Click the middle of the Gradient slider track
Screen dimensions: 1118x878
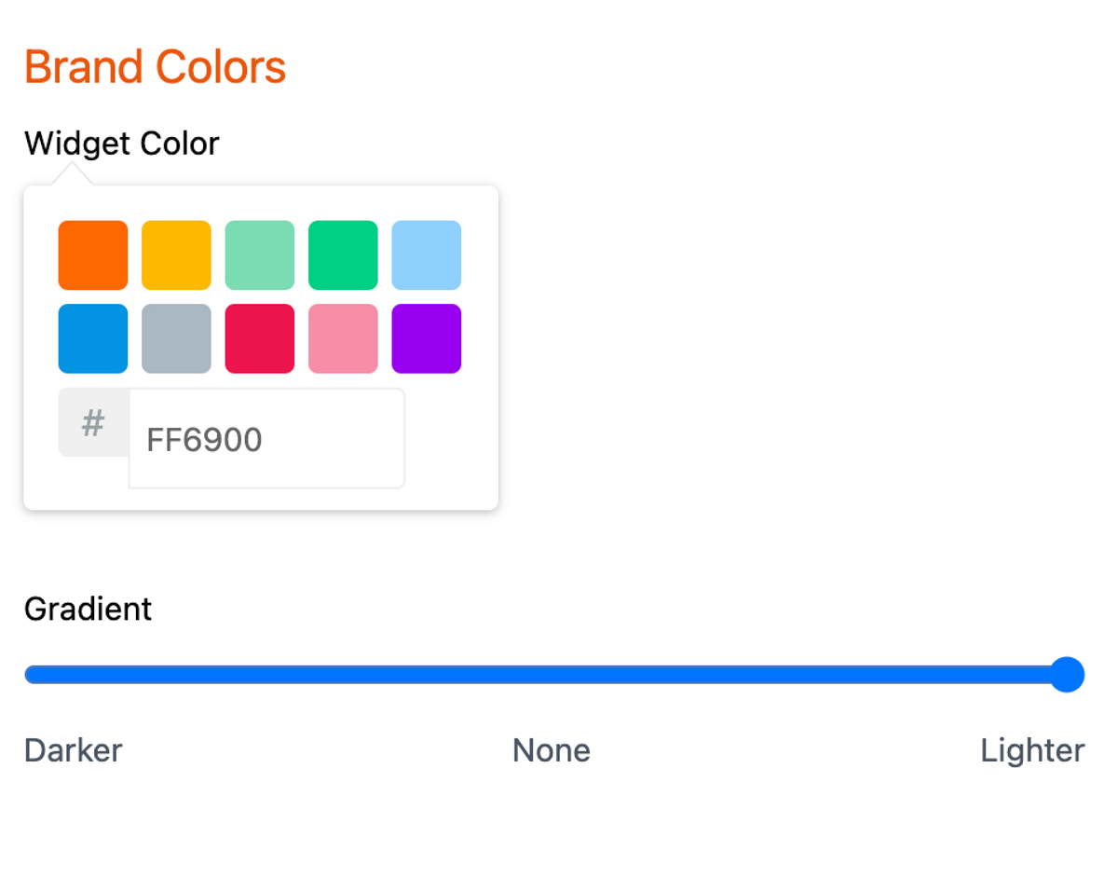click(550, 674)
